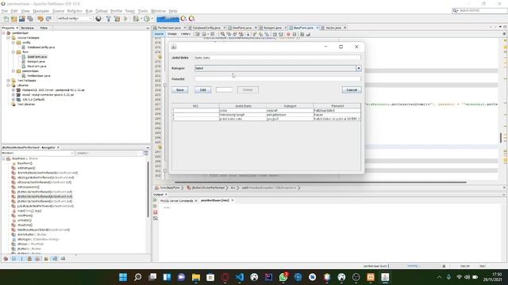Switch to the Design editor view
508x285 pixels.
point(172,34)
